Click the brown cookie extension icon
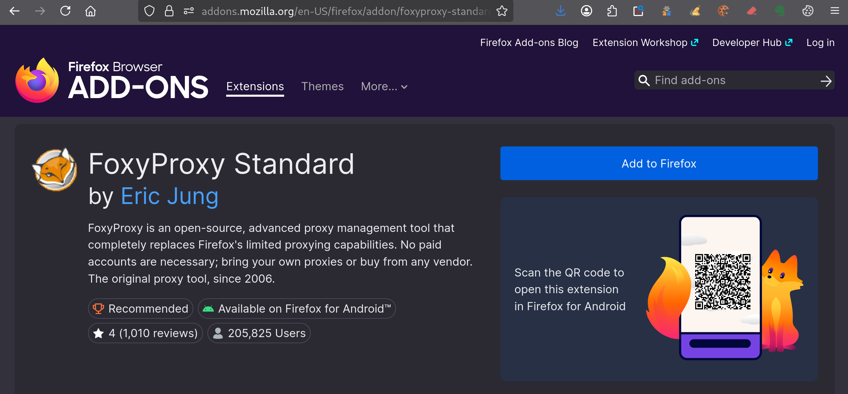Viewport: 848px width, 394px height. 723,11
